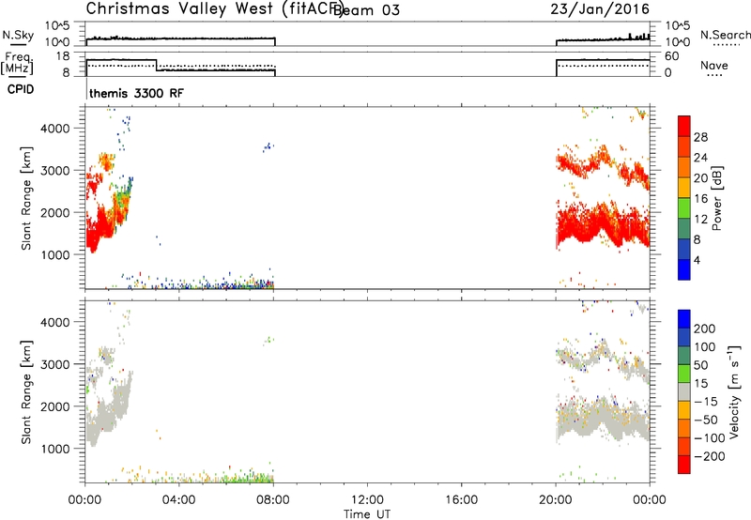The height and width of the screenshot is (520, 751).
Task: Click the '08:00' time tick label
Action: click(273, 500)
